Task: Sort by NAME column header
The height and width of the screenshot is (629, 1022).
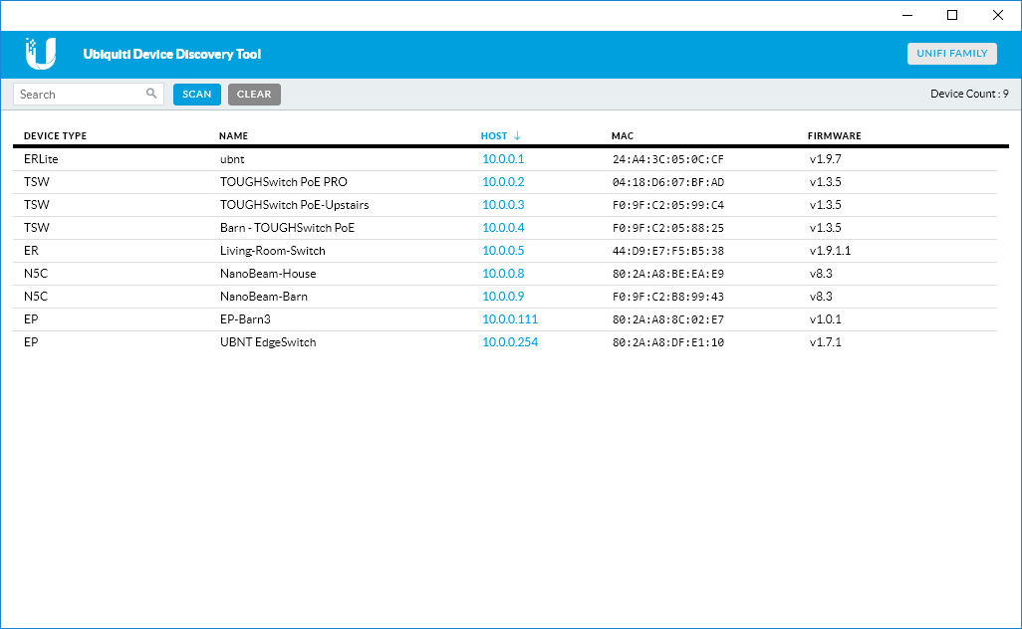Action: 233,136
